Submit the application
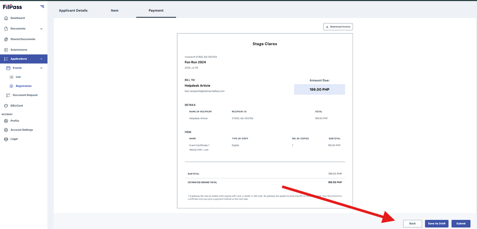The image size is (477, 229). pyautogui.click(x=461, y=223)
